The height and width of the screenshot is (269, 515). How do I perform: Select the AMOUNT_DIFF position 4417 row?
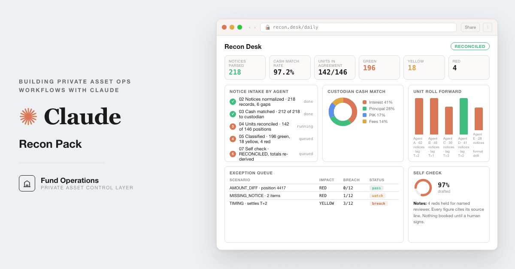314,188
